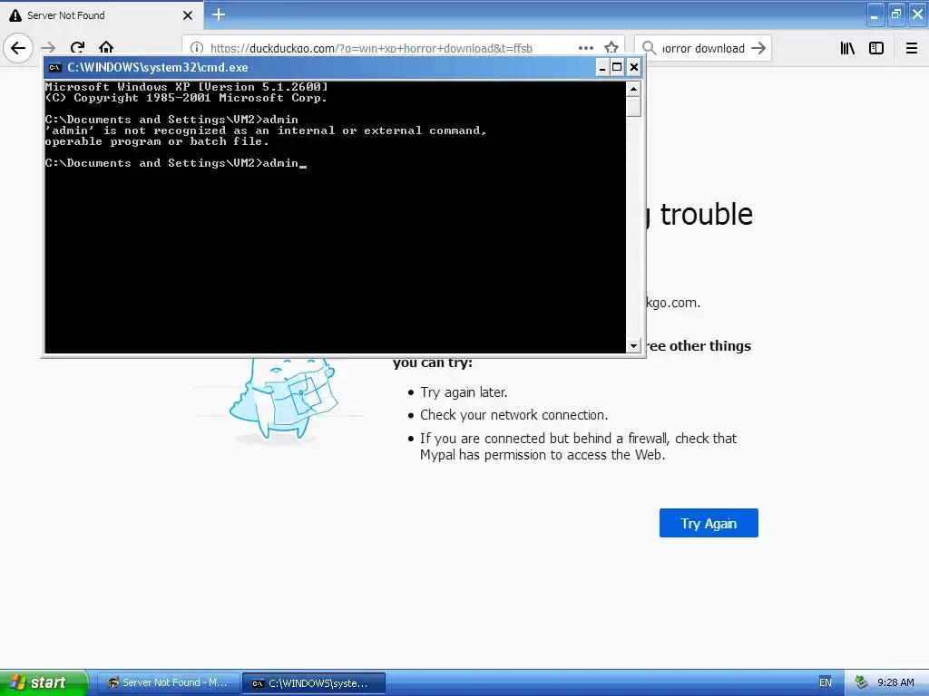Screen dimensions: 929x696
Task: Select the Server Not Found tab
Action: tap(102, 15)
